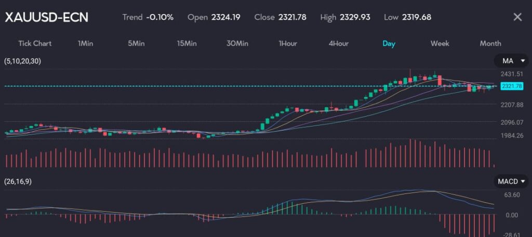
Task: Switch to the 4Hour chart view
Action: 338,44
